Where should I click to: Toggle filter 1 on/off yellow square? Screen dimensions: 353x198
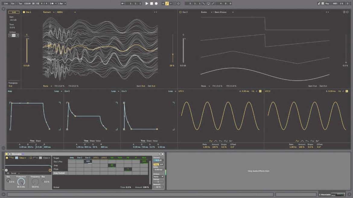7,158
